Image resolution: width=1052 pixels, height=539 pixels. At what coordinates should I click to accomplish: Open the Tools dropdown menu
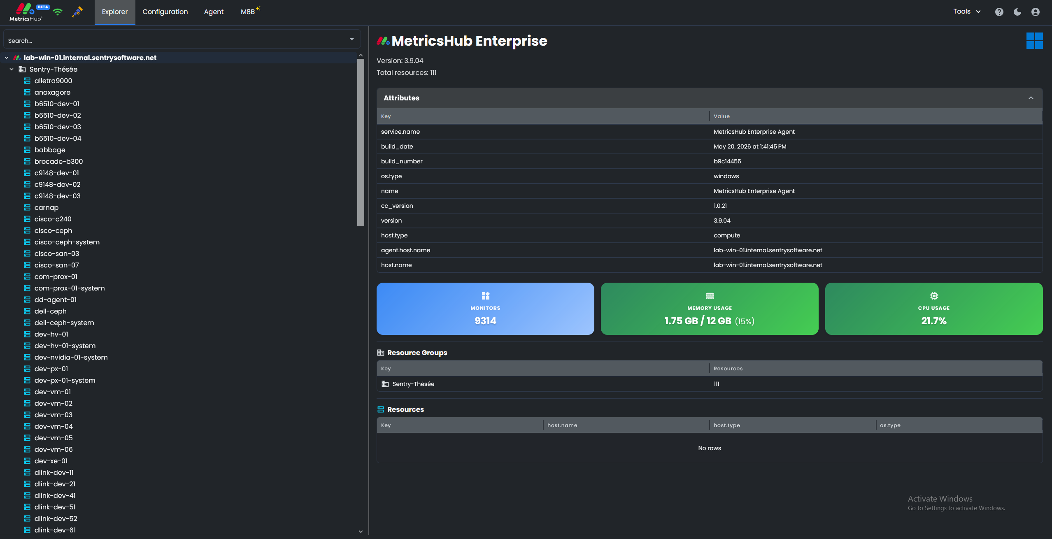click(x=967, y=12)
